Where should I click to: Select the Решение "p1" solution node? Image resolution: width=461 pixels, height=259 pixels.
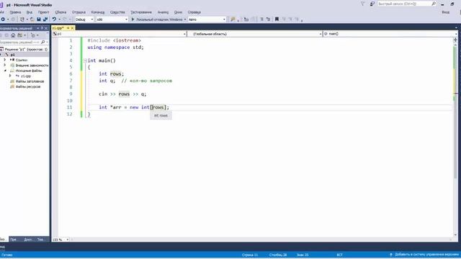[26, 50]
